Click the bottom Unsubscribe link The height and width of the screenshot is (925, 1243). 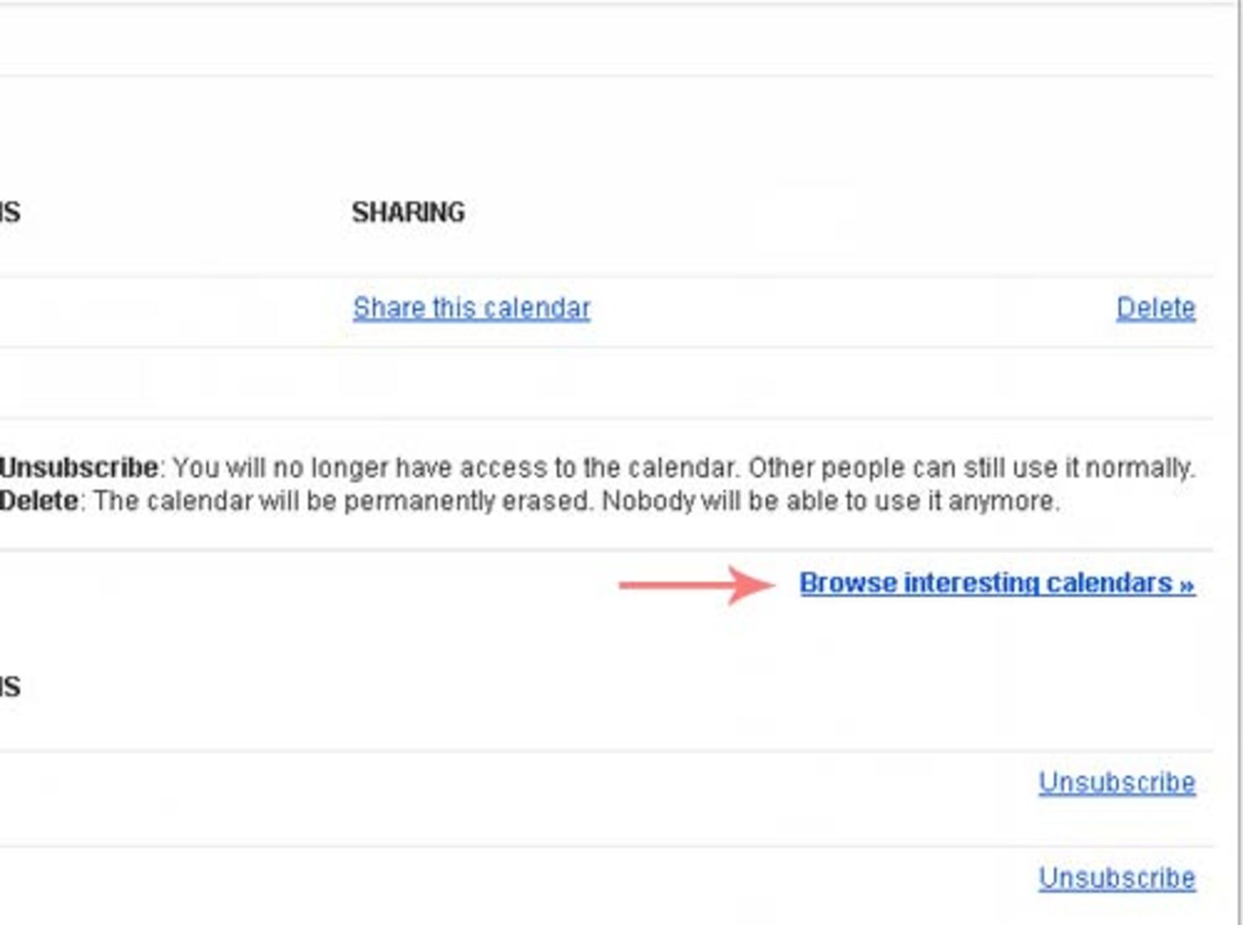point(1117,878)
